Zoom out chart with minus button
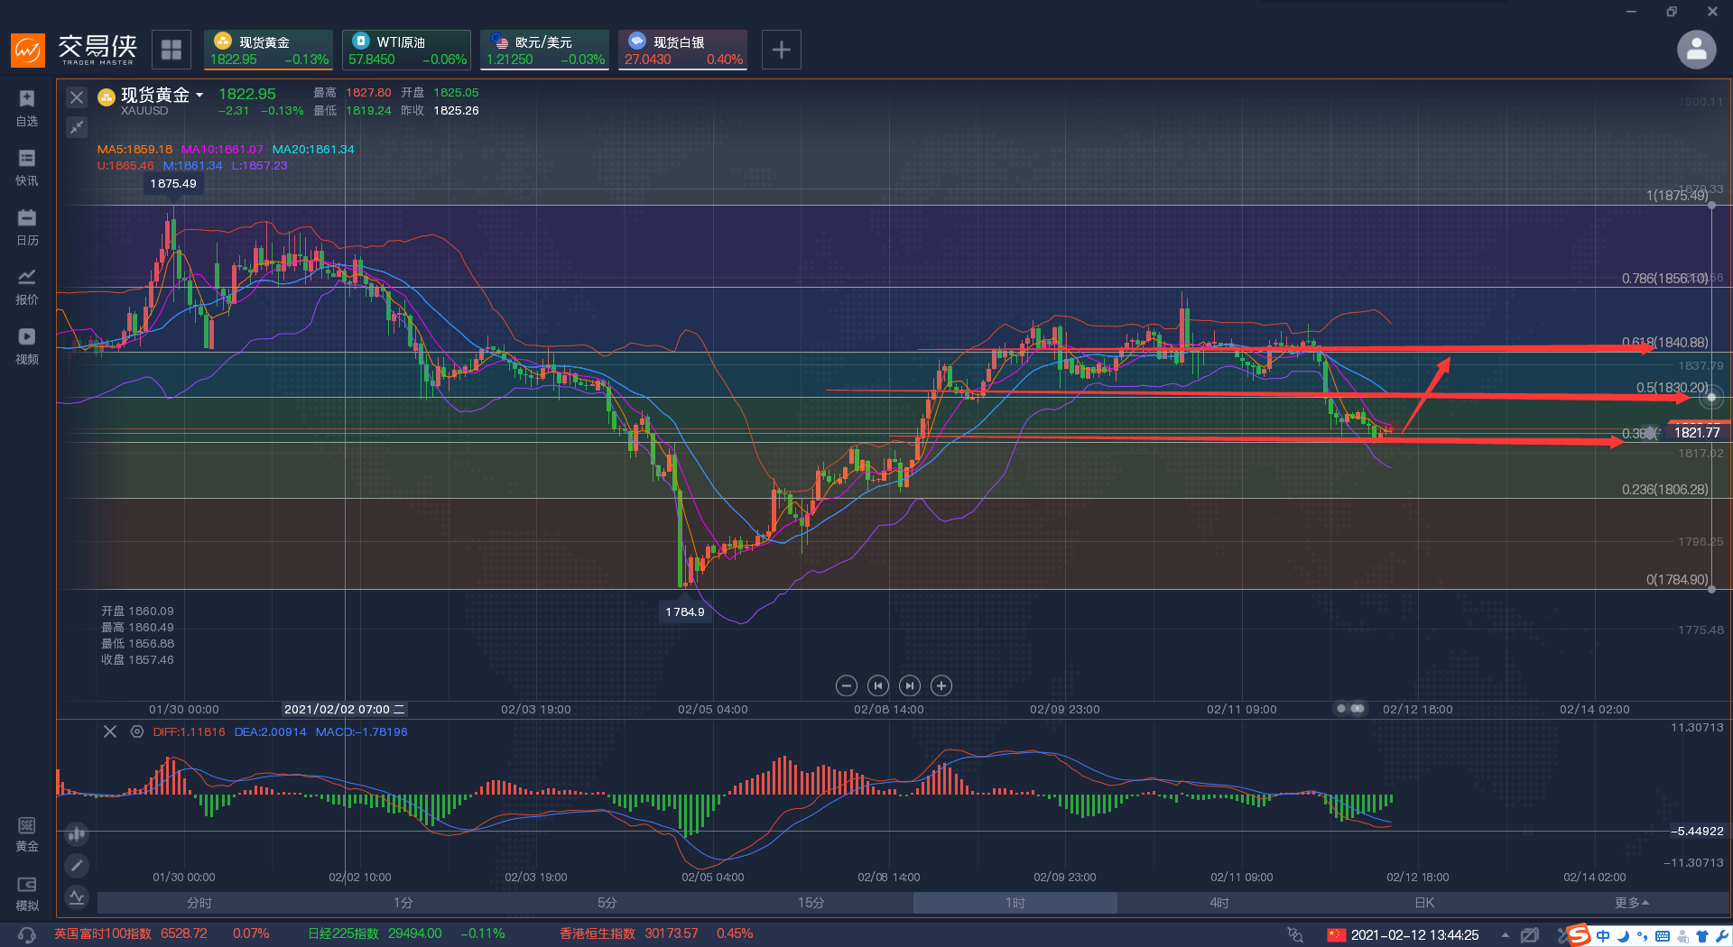 coord(847,686)
